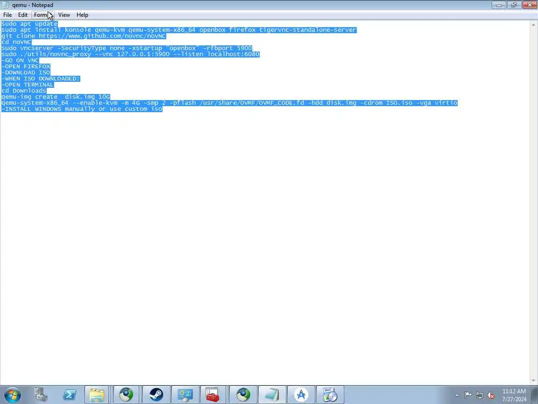The height and width of the screenshot is (404, 538).
Task: Open the Edit menu
Action: point(23,15)
